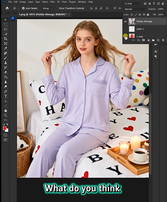167x202 pixels.
Task: Select the Lasso tool
Action: (x=5, y=29)
